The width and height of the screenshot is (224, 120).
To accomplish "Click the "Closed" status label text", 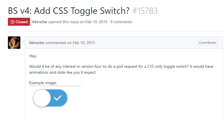I will tap(21, 22).
